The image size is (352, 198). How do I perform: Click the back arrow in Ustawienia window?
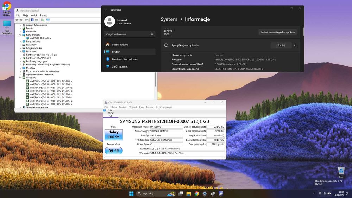point(106,10)
